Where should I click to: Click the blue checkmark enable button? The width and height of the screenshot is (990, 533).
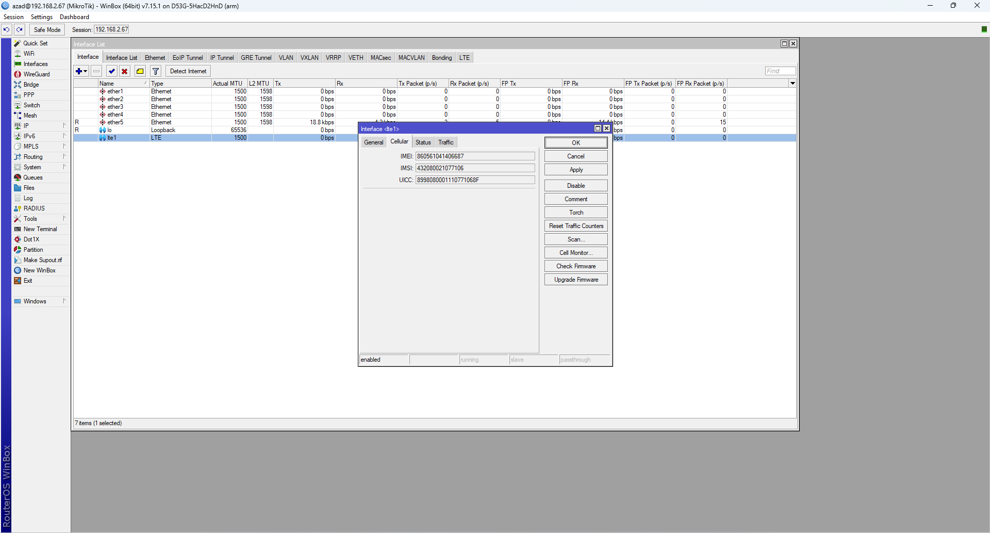111,71
